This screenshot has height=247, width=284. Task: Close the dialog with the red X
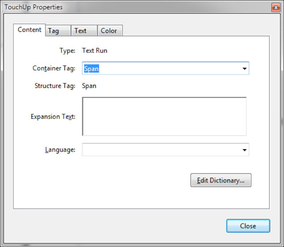click(x=276, y=7)
